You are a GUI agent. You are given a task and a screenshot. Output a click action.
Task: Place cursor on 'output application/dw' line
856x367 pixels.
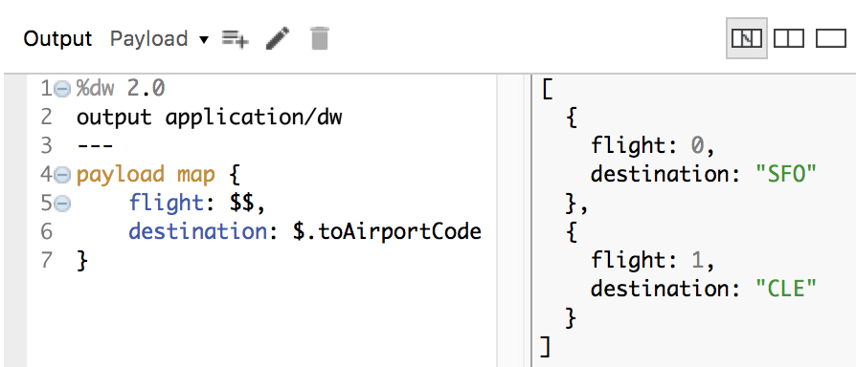[x=209, y=117]
